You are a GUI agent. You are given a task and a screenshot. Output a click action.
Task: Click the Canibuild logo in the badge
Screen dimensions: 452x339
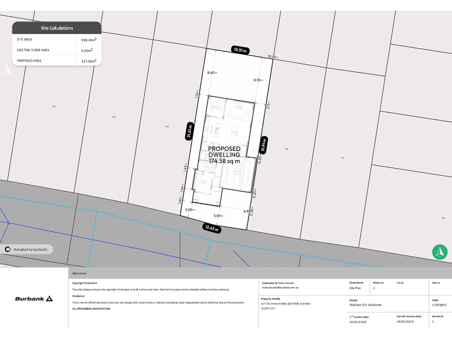coord(8,249)
